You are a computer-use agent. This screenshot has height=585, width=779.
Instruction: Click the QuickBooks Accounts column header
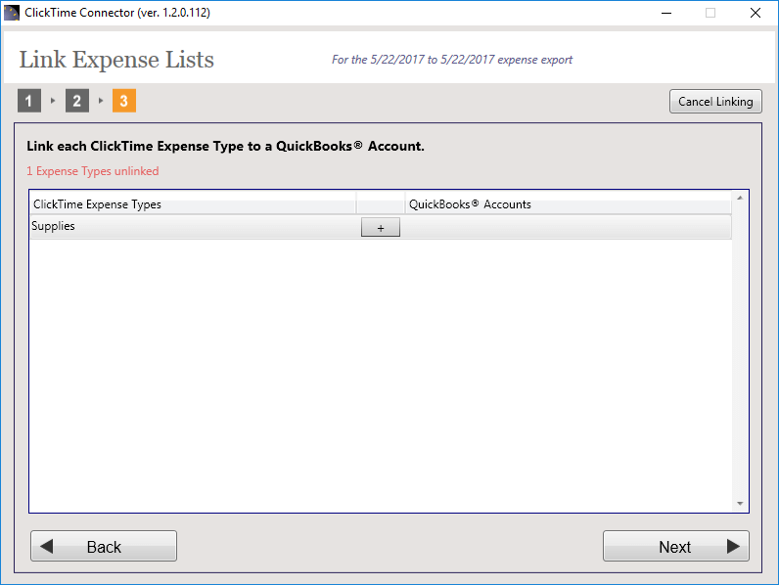pos(569,204)
